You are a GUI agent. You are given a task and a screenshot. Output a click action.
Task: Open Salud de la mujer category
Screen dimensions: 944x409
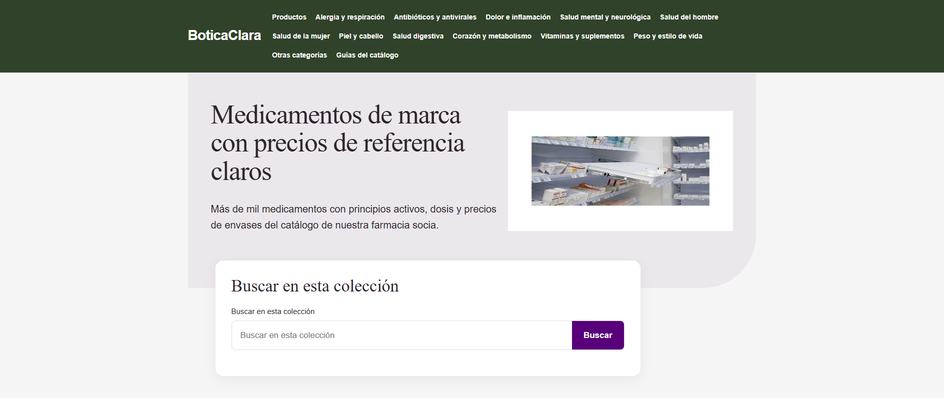tap(301, 36)
